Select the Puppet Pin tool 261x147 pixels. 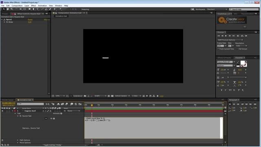(60, 9)
